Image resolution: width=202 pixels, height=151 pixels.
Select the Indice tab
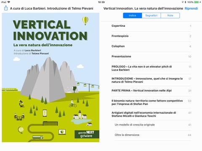(133, 16)
